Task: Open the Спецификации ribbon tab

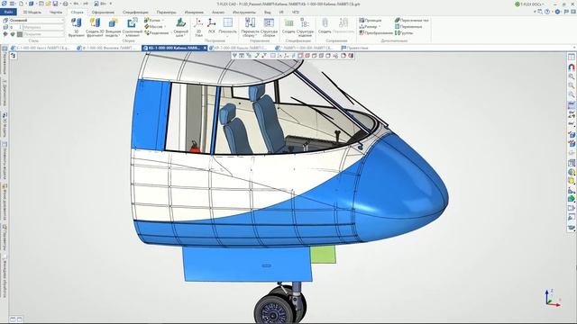Action: (x=135, y=12)
